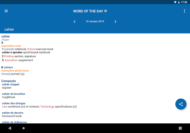
Task: Open the cahier de brouillon entry
Action: [13, 94]
